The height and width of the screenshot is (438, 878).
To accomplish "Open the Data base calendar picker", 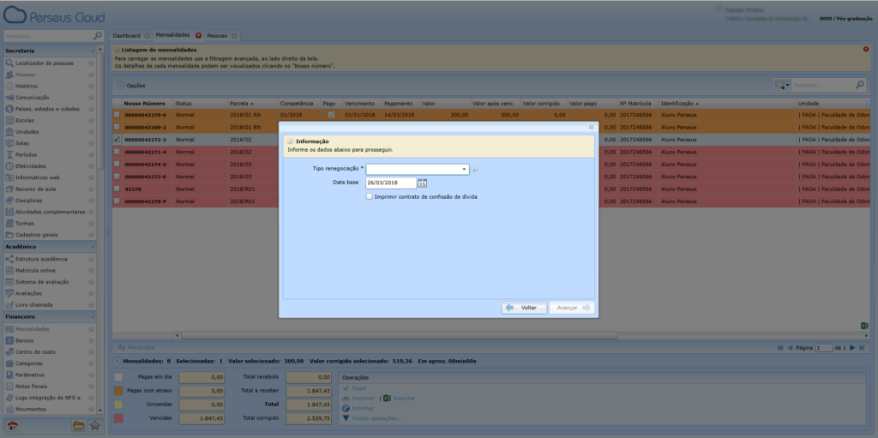I will [x=423, y=183].
